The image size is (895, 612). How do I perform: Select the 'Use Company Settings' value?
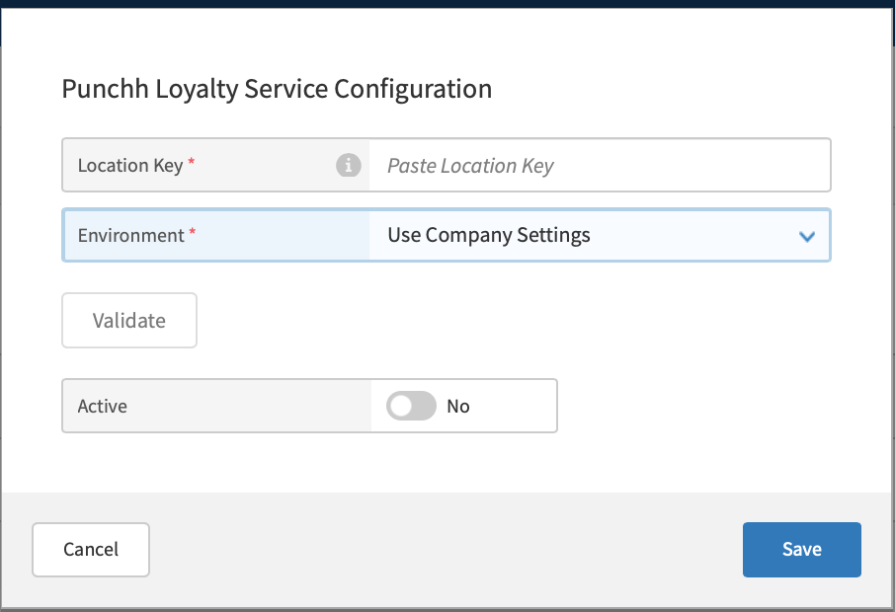click(489, 235)
